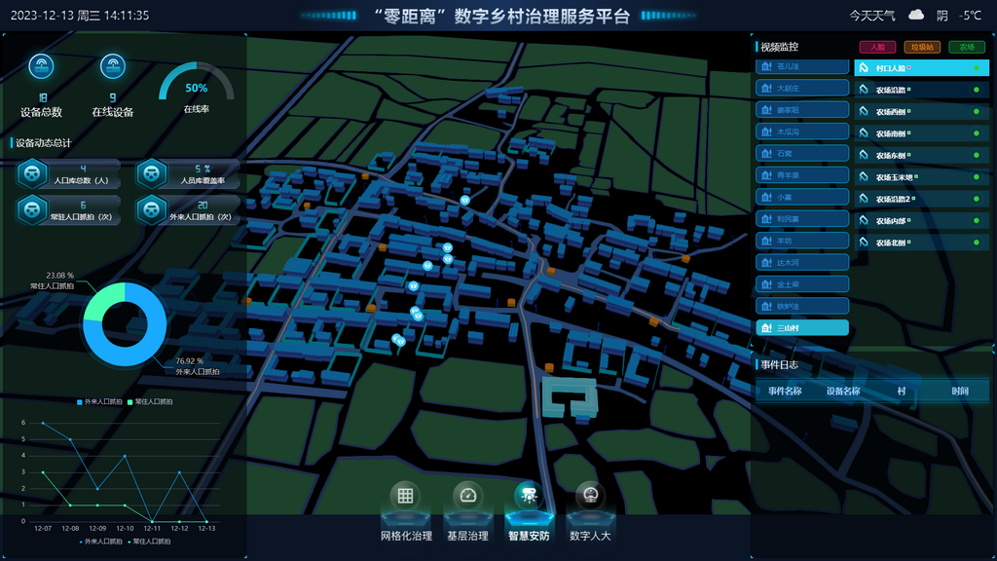Click the light teal highlighted building on map
Screen dimensions: 997x561
(569, 397)
